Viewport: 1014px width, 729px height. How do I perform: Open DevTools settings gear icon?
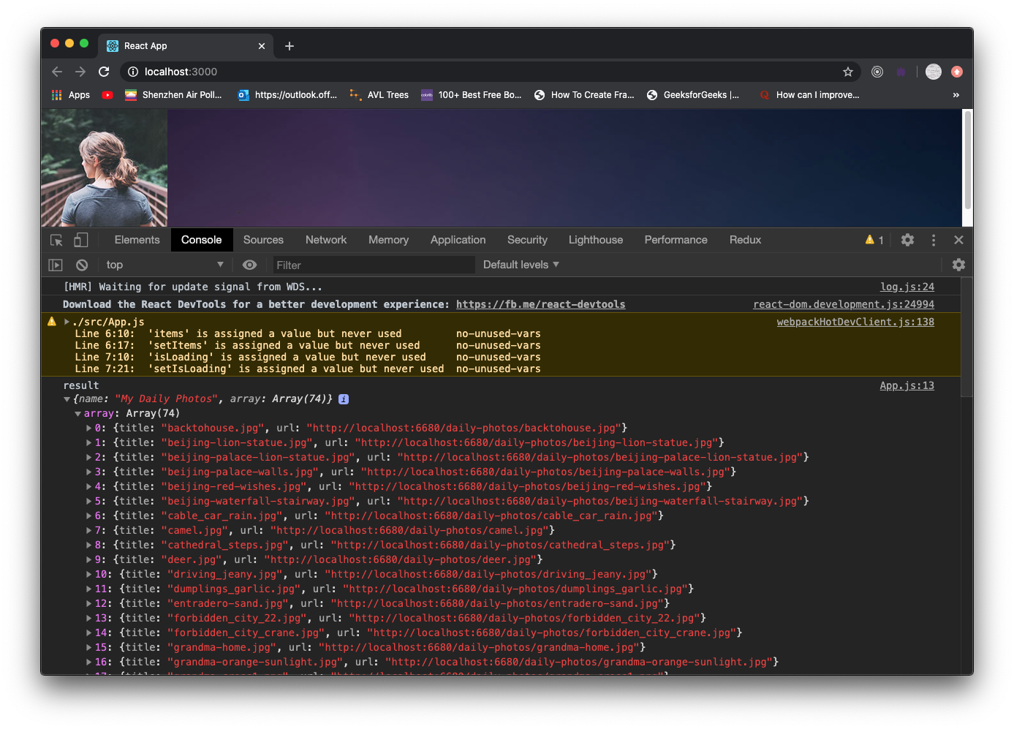(907, 240)
